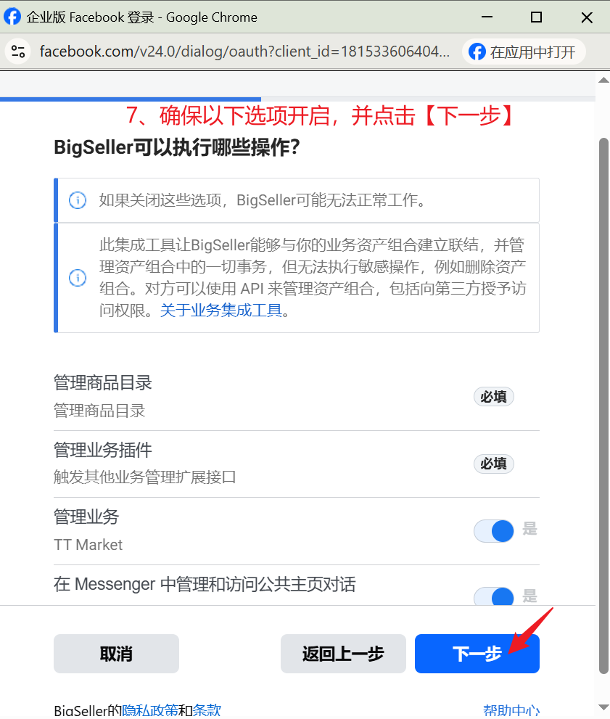Click the BigSeller可以执行哪些操作 heading
Image resolution: width=610 pixels, height=719 pixels.
pyautogui.click(x=177, y=148)
